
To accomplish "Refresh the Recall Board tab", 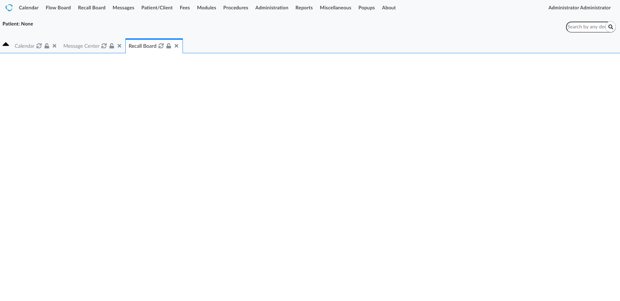I will tap(161, 46).
